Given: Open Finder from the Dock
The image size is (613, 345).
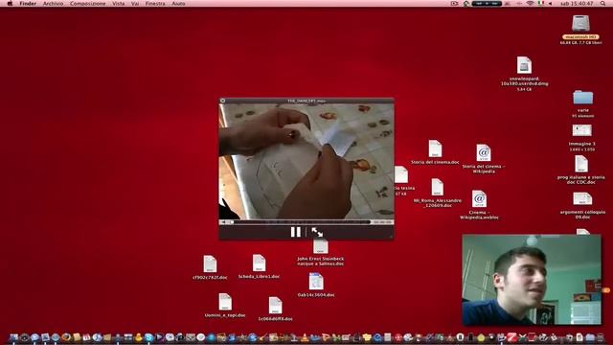Looking at the screenshot, I should click(13, 337).
